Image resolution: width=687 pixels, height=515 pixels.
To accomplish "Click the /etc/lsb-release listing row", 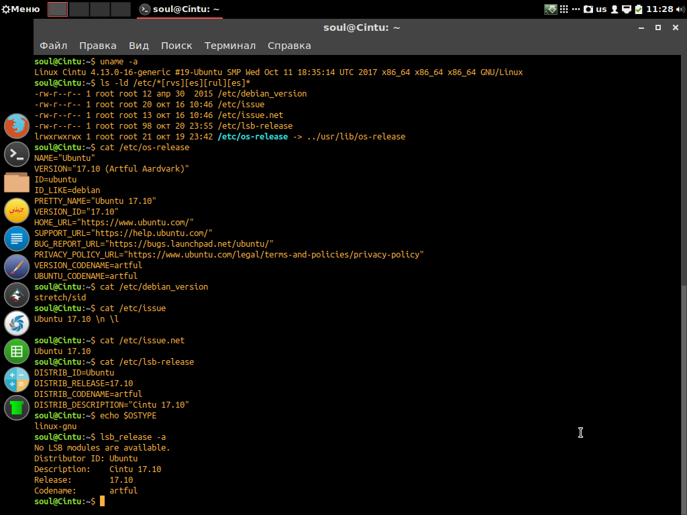I will coord(164,126).
